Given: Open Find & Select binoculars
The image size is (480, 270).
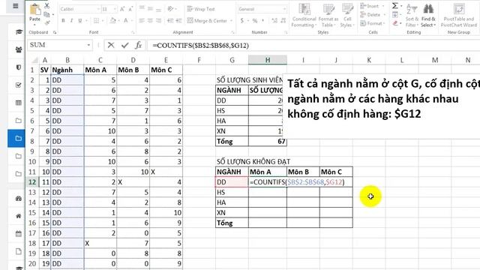Looking at the screenshot, I should pyautogui.click(x=428, y=15).
